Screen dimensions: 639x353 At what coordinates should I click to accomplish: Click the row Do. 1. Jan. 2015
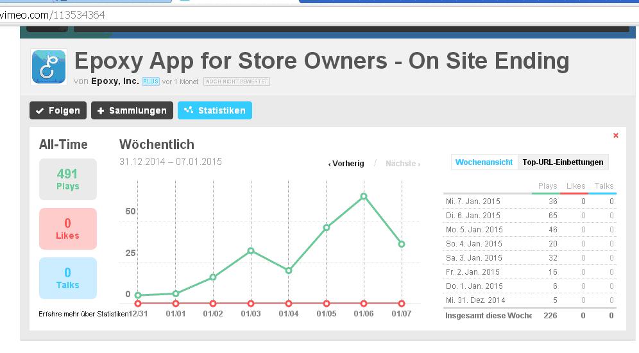530,286
